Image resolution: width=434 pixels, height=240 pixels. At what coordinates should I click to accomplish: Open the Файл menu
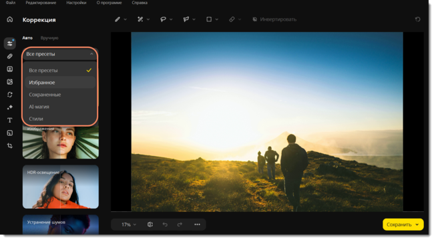coord(11,3)
